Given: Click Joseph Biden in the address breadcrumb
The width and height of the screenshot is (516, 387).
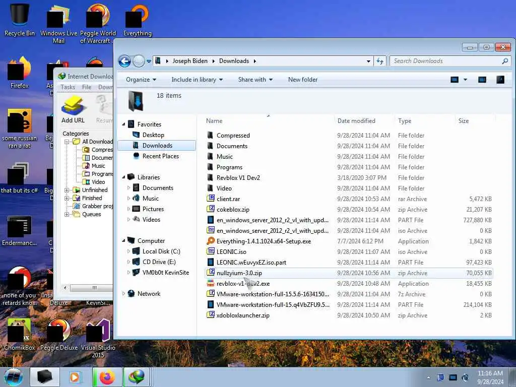Looking at the screenshot, I should click(190, 61).
